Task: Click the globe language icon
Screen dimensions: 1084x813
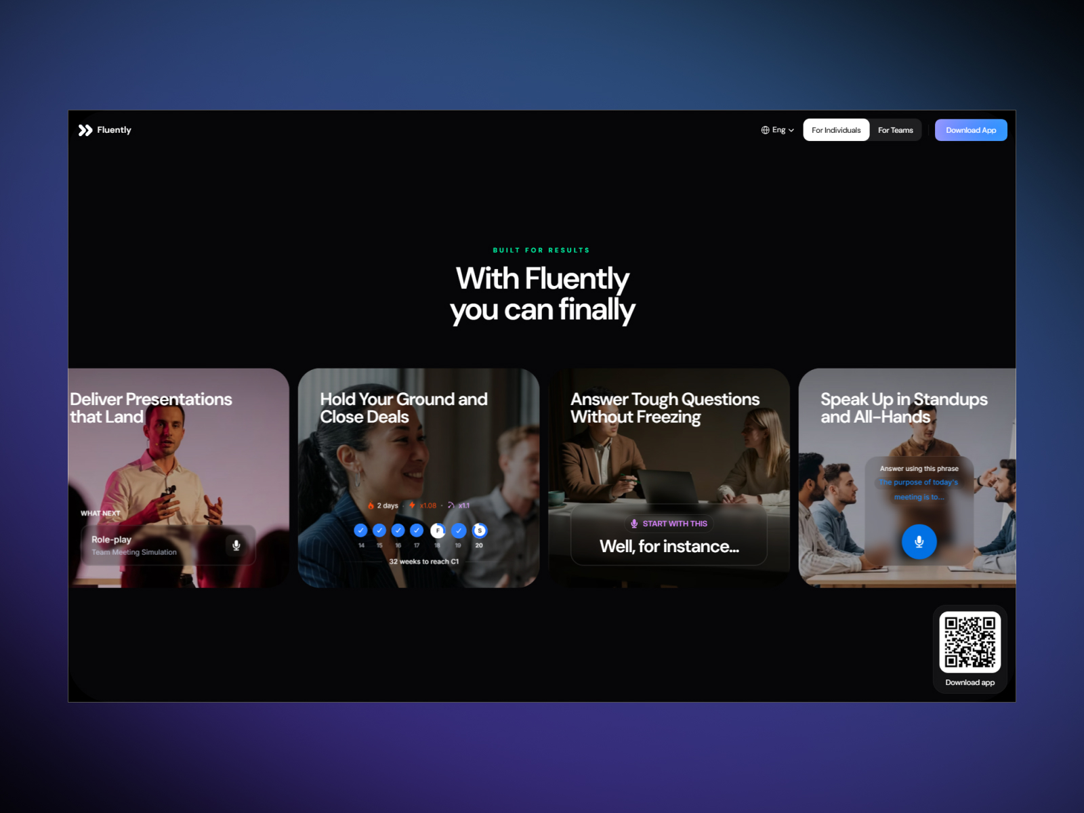Action: (x=765, y=130)
